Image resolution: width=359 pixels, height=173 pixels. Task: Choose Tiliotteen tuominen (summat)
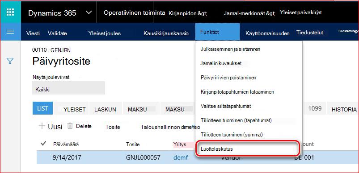[x=232, y=135]
